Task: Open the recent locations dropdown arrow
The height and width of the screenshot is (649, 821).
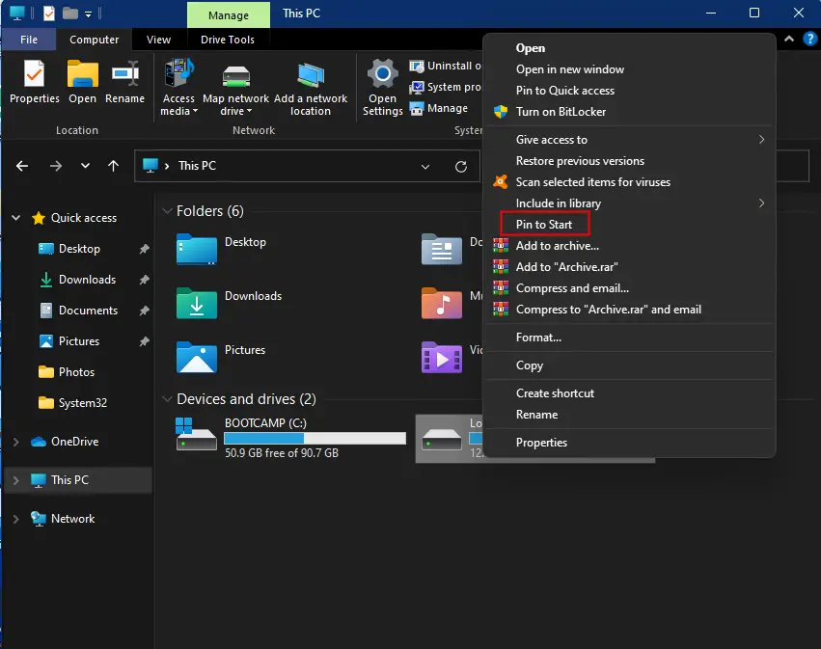Action: [85, 166]
